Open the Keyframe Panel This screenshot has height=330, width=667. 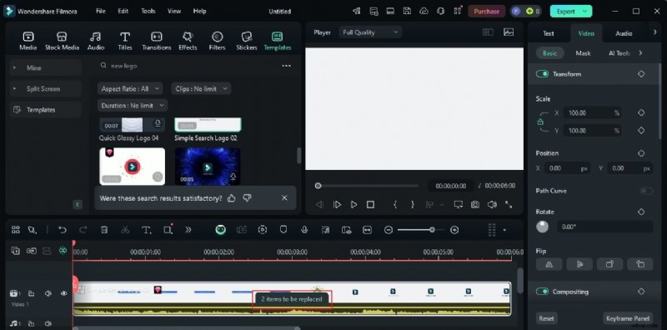[x=627, y=318]
